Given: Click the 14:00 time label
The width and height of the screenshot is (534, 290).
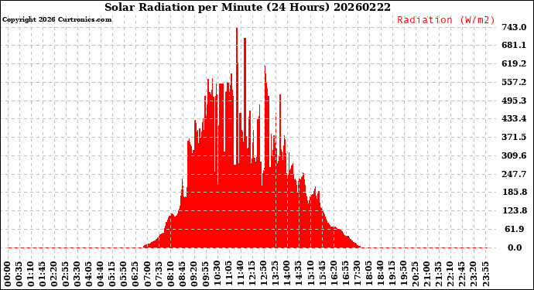Looking at the screenshot, I should [287, 275].
